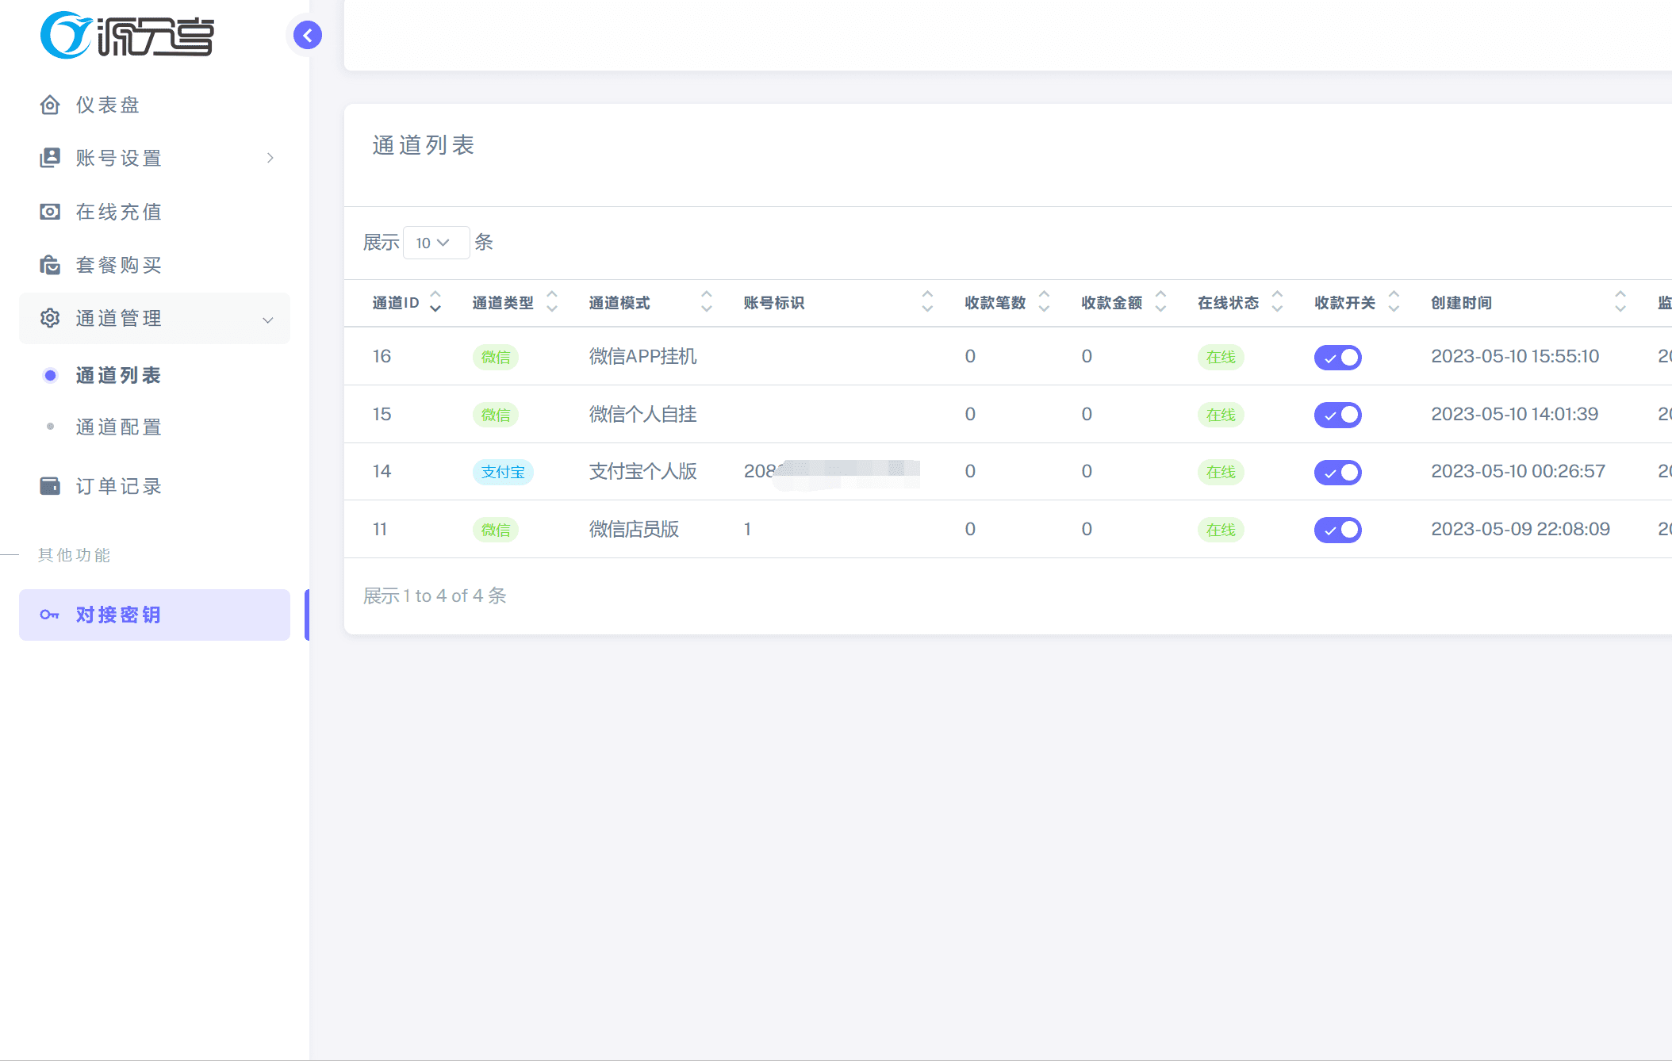Sort by 收款开关 column arrows
Screen dimensions: 1672x1061
1394,301
